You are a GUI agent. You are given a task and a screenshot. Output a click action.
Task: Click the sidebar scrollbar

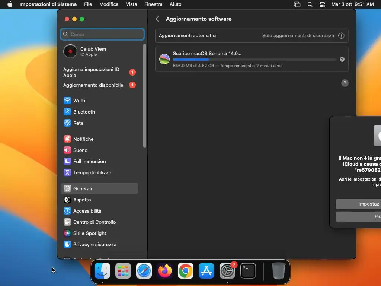(x=145, y=96)
